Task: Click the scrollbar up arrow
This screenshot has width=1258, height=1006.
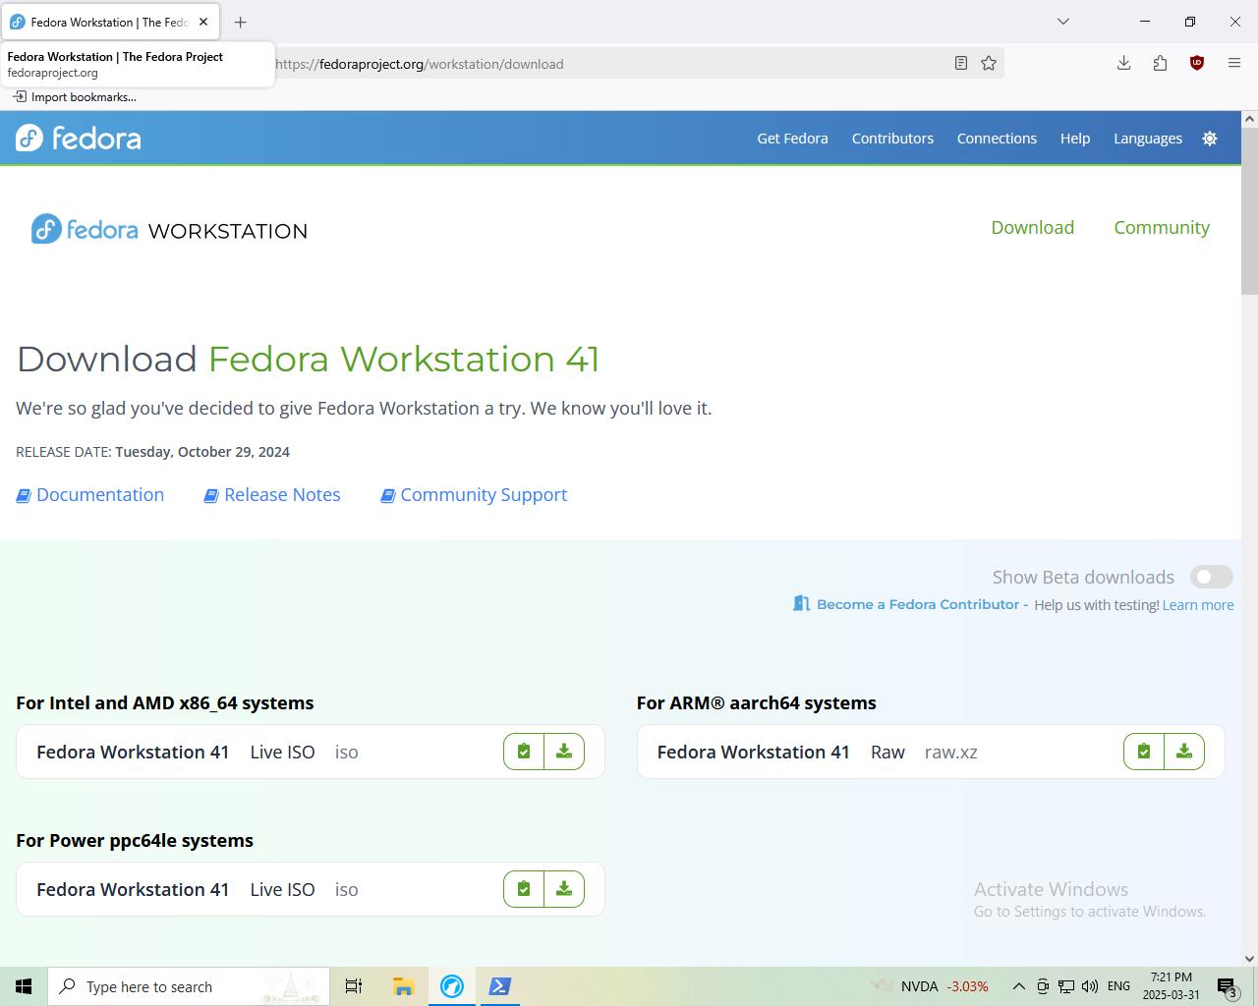Action: [x=1249, y=119]
